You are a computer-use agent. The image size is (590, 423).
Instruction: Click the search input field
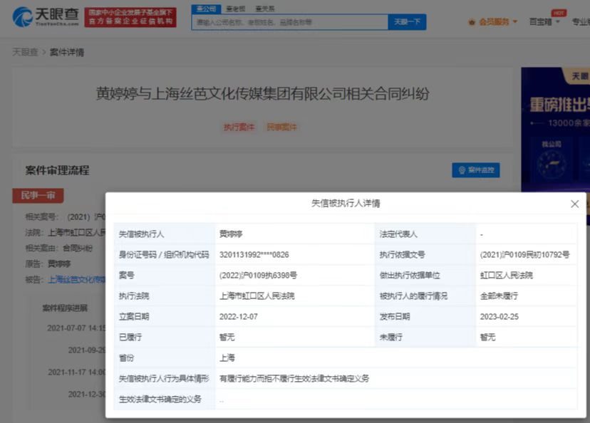click(x=285, y=22)
